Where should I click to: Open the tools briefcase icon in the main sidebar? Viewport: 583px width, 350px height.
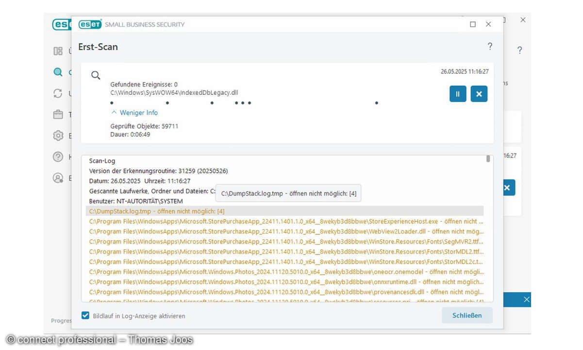(x=58, y=115)
